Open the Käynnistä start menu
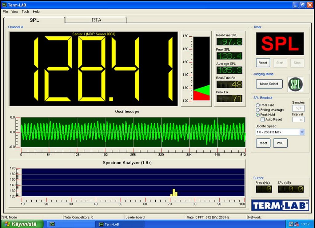315x228 pixels. tap(20, 224)
